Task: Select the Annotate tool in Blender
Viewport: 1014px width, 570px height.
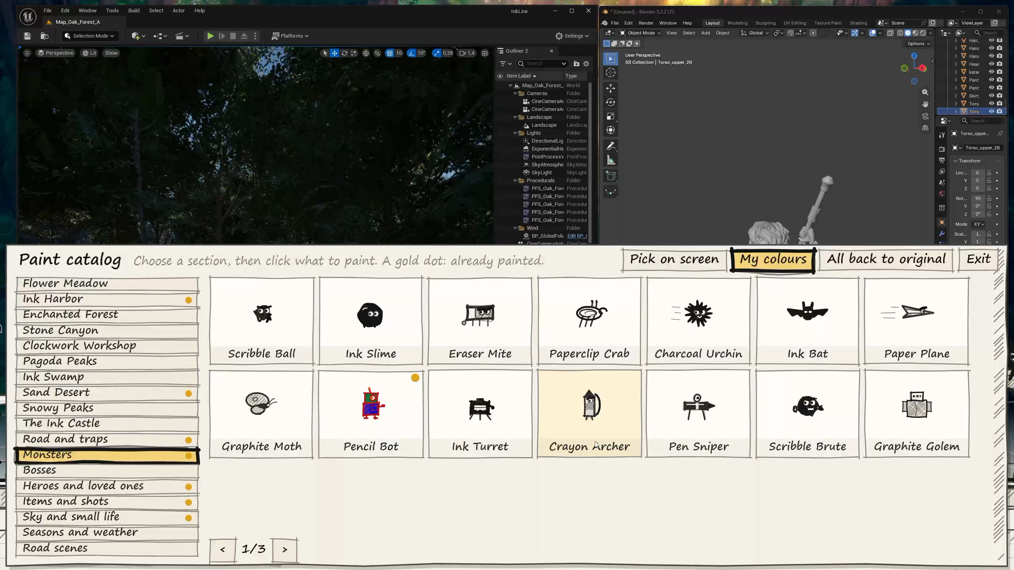Action: coord(611,146)
